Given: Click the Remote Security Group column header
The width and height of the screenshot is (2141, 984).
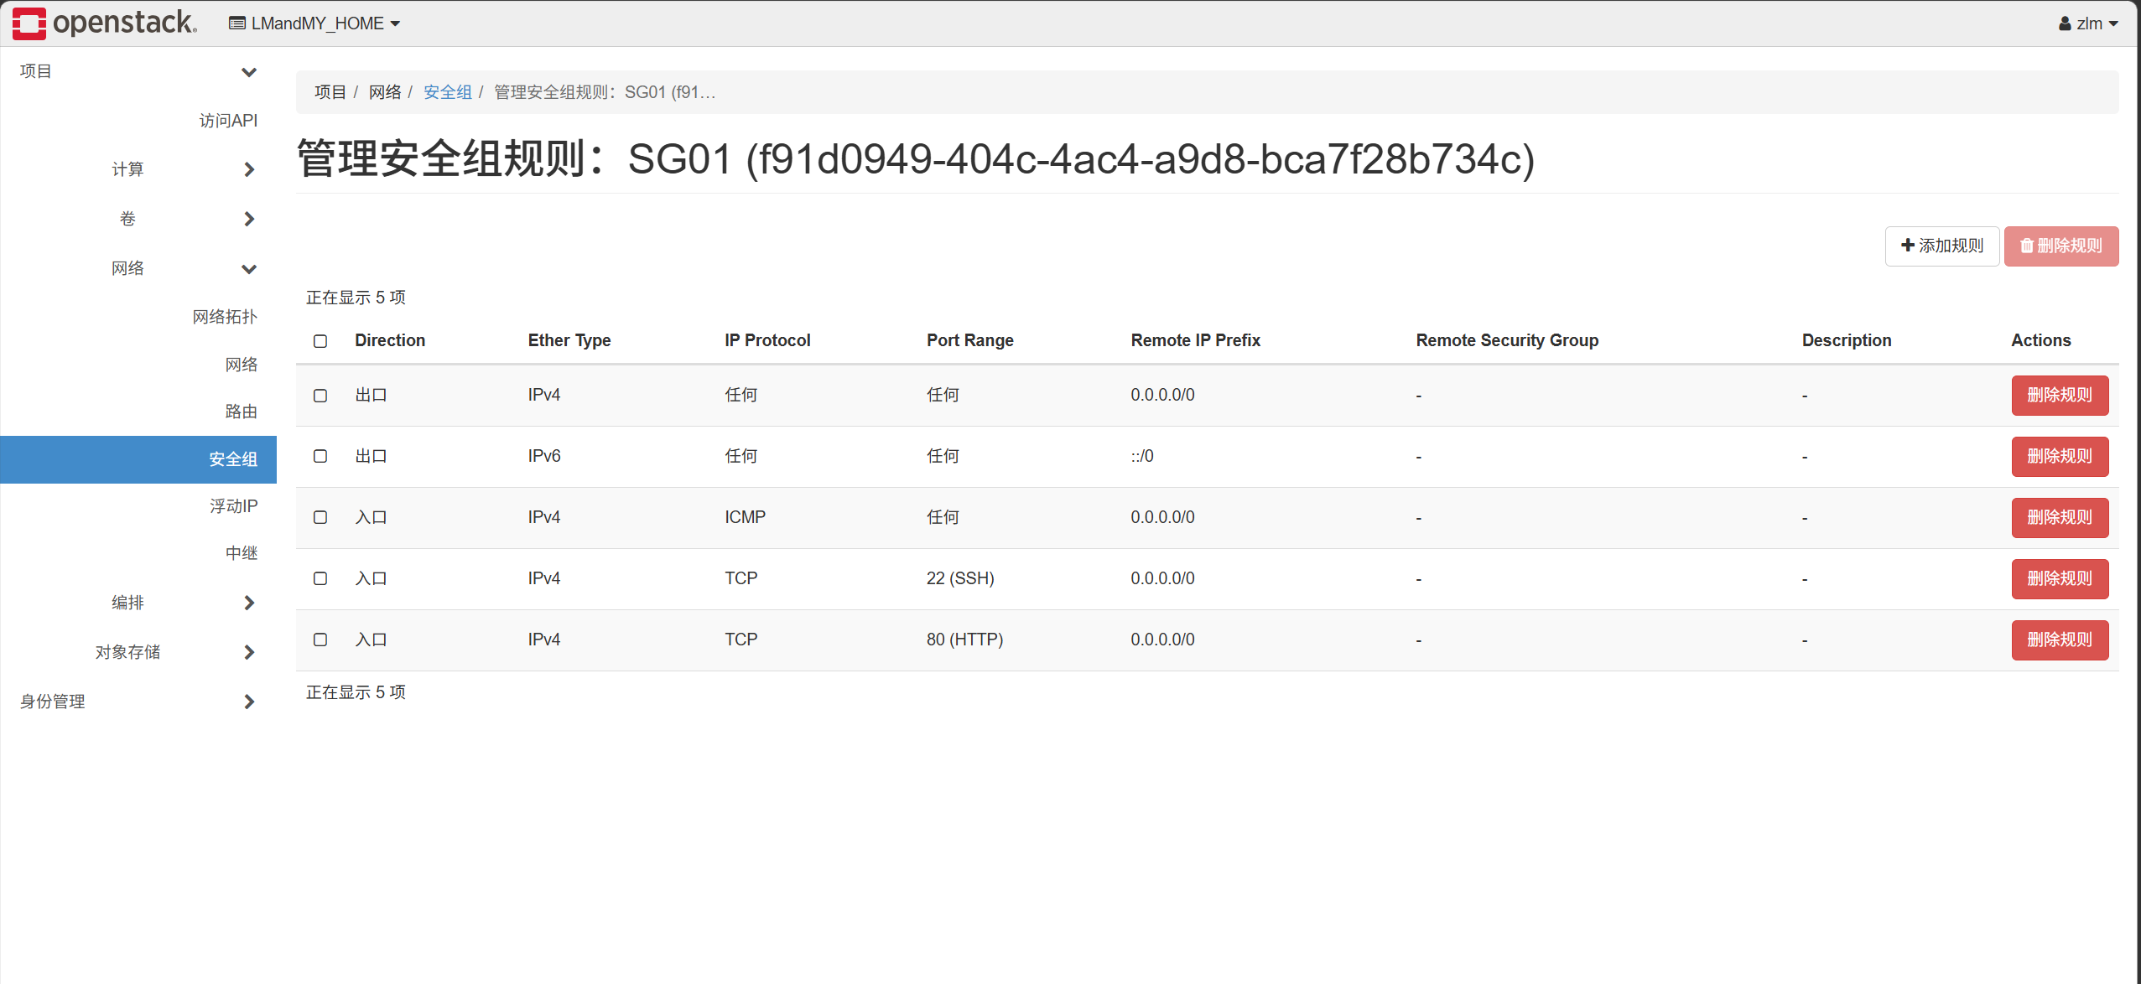Looking at the screenshot, I should pos(1507,340).
